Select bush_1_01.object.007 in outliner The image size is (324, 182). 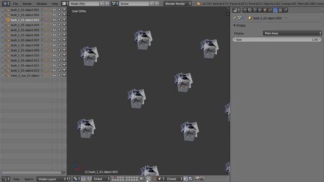click(x=25, y=40)
